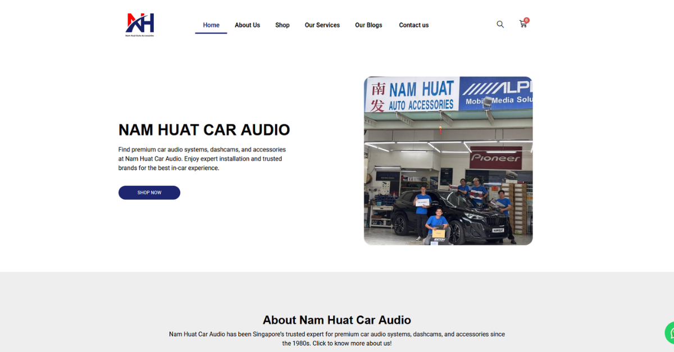Open the WhatsApp chat bubble
674x352 pixels.
(670, 333)
